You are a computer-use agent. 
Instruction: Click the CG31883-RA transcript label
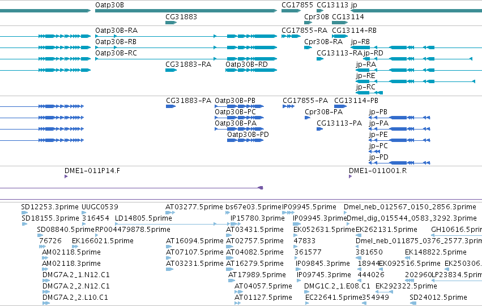[x=188, y=64]
